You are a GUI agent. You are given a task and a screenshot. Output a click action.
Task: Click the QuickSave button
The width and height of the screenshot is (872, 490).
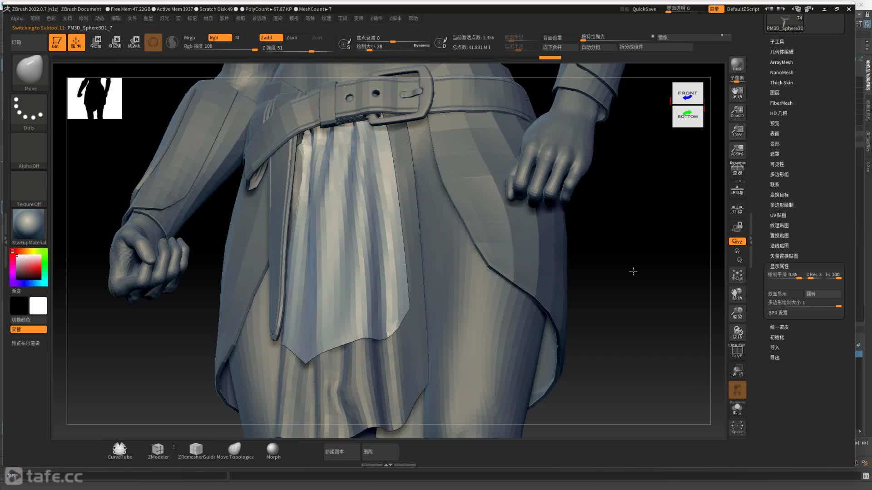coord(644,9)
